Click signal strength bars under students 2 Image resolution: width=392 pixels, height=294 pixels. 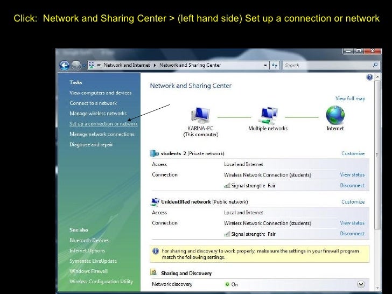tap(227, 185)
